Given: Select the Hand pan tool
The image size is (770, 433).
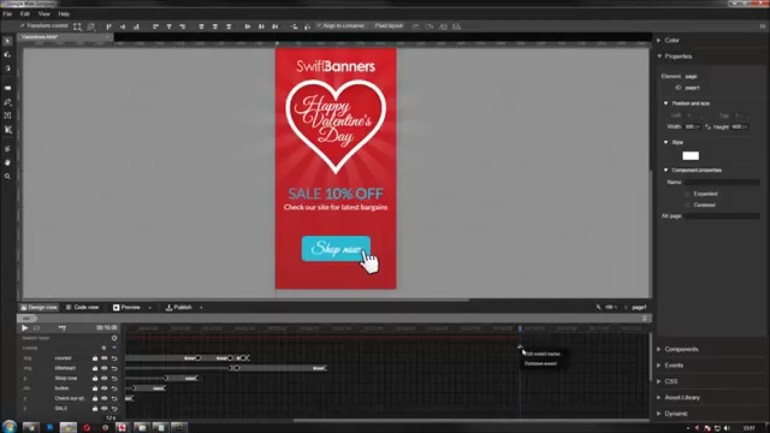Looking at the screenshot, I should coord(8,162).
